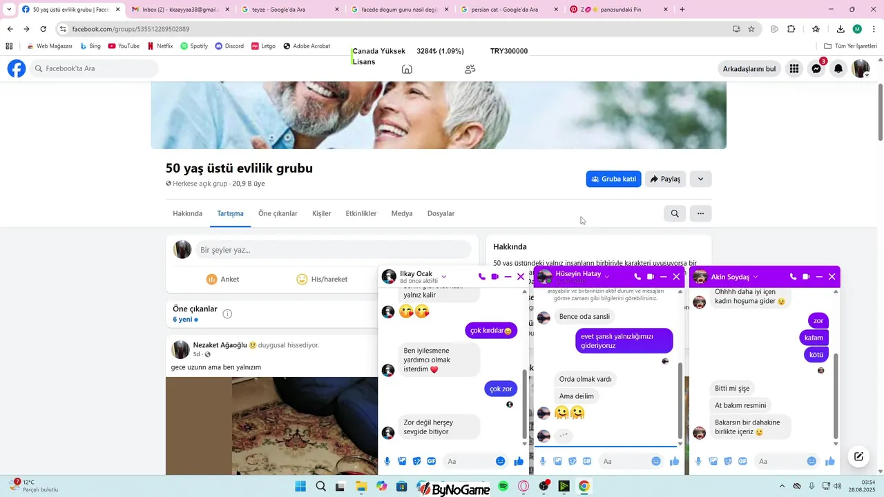
Task: Open Nezaket Ağaoğlu's profile link
Action: pos(220,344)
